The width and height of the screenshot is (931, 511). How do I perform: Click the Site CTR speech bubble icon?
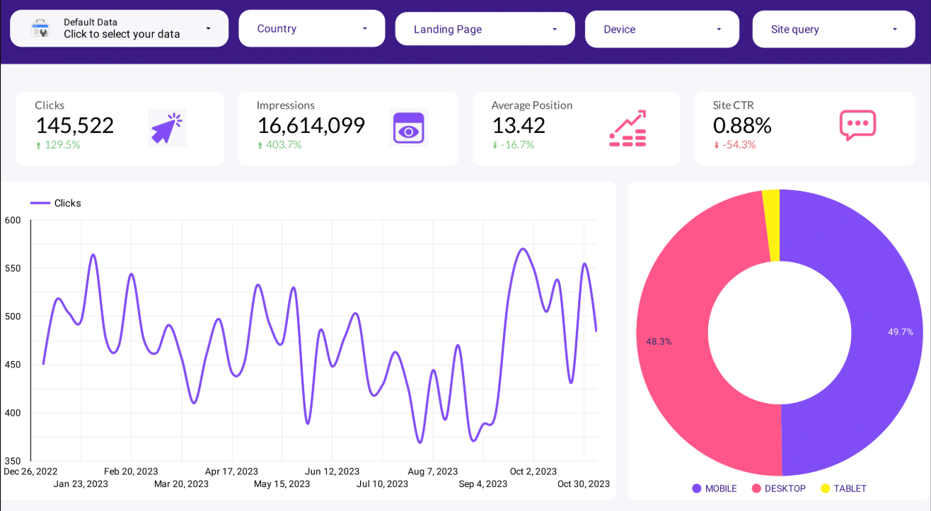tap(857, 125)
